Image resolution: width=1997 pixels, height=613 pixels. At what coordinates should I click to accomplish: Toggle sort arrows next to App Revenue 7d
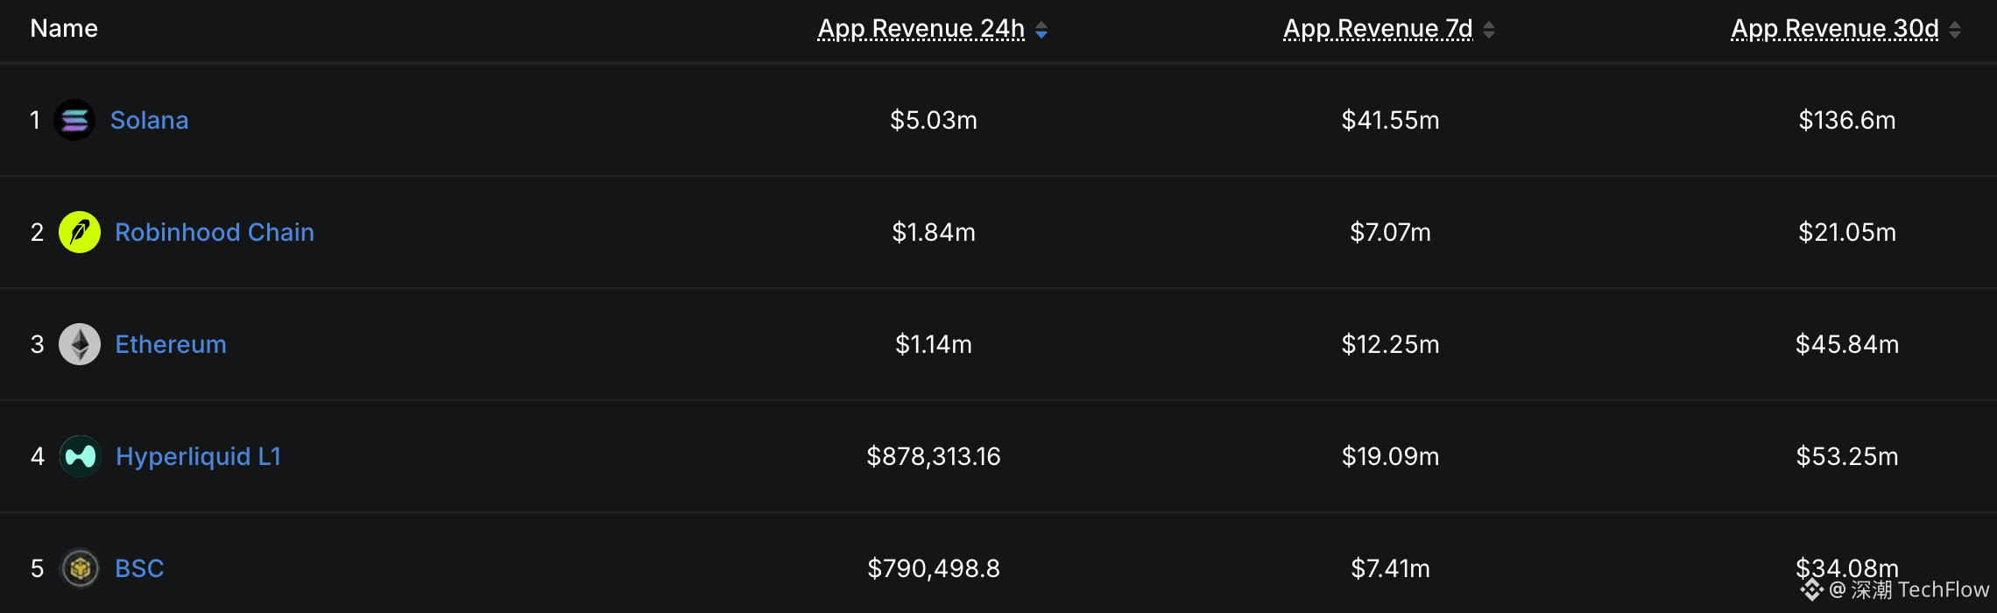tap(1489, 31)
